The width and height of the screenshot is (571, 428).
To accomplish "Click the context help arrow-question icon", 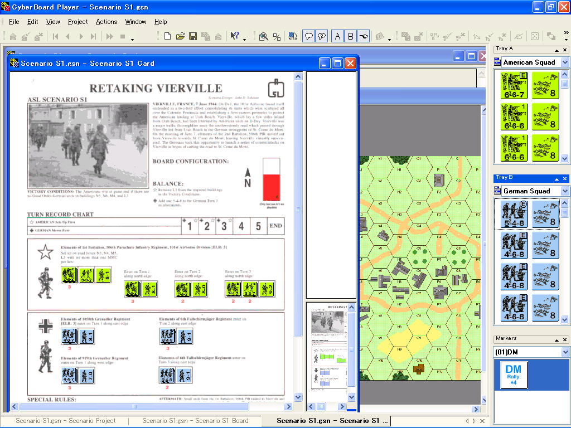I will (235, 36).
